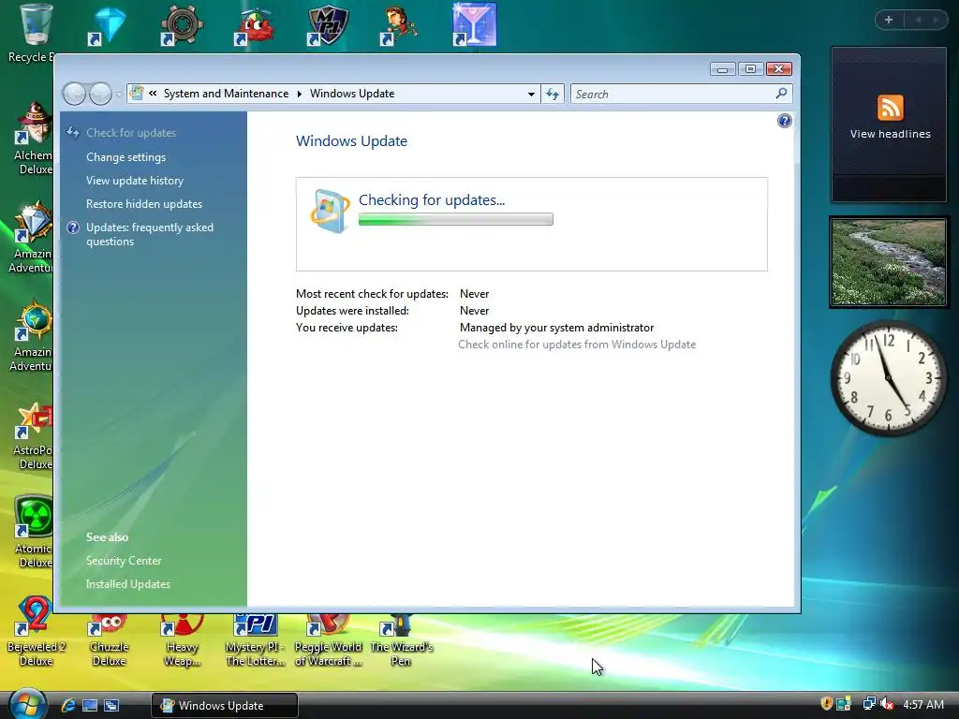Image resolution: width=959 pixels, height=719 pixels.
Task: Open Security Center link
Action: point(124,561)
